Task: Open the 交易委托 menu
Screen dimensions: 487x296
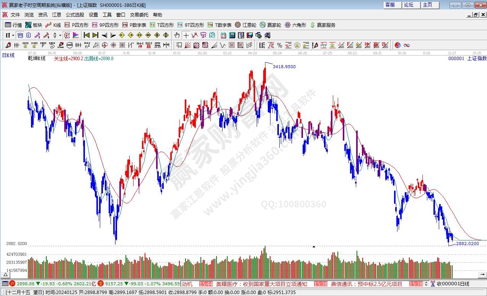Action: click(x=139, y=15)
